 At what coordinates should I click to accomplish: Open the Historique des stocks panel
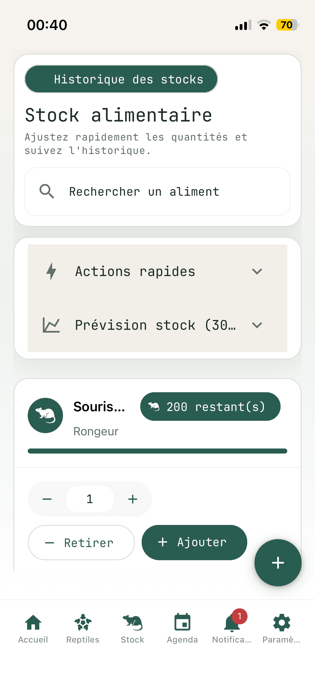coord(121,79)
